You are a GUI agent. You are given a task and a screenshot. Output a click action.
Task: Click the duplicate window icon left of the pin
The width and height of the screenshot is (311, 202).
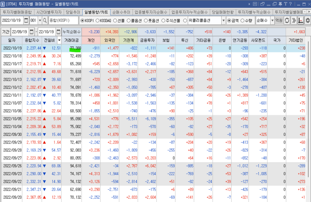click(x=275, y=4)
